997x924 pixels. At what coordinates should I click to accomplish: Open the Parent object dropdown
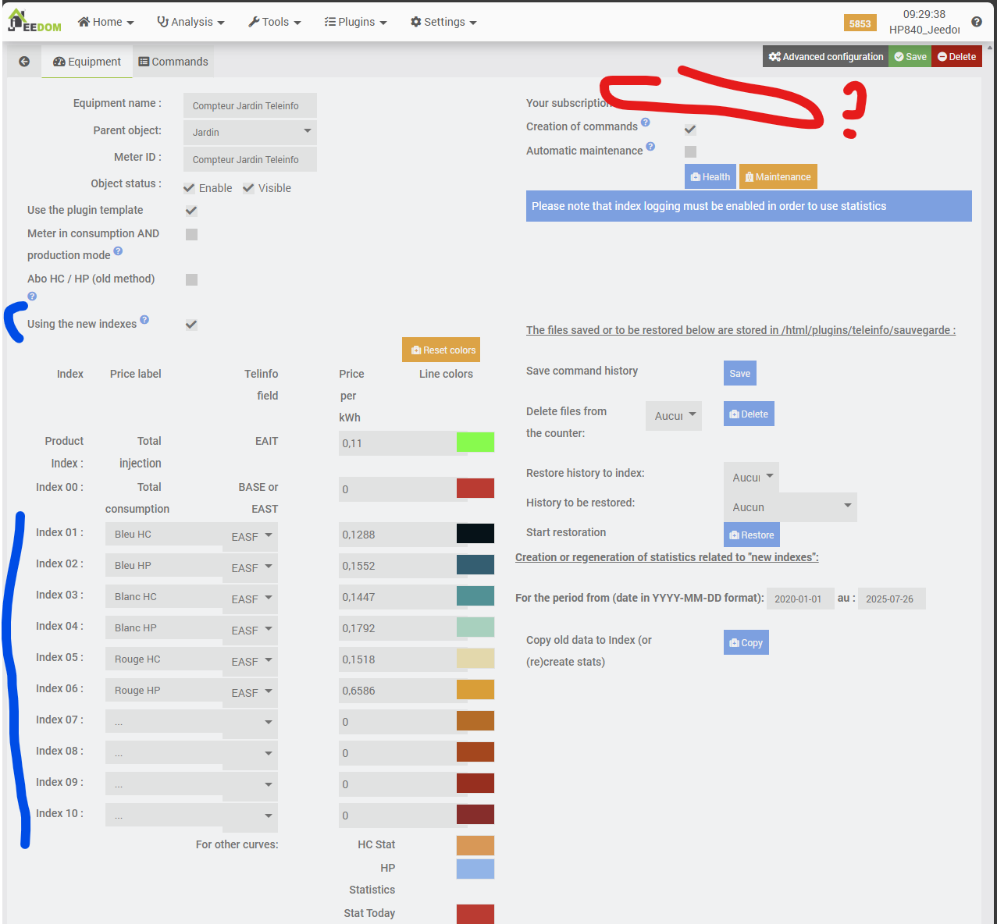250,132
